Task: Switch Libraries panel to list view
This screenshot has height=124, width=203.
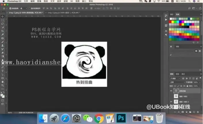Action: pyautogui.click(x=200, y=51)
